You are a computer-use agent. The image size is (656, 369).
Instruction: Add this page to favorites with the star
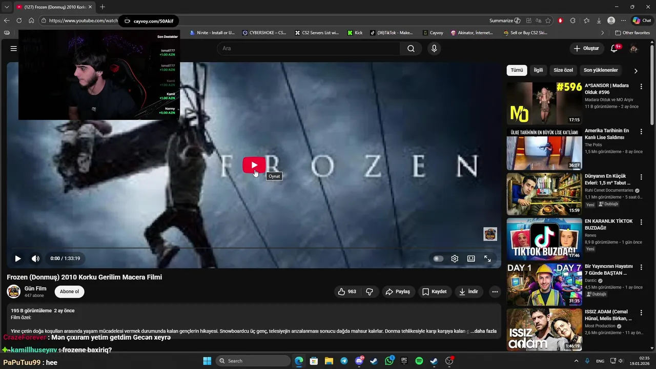(548, 20)
